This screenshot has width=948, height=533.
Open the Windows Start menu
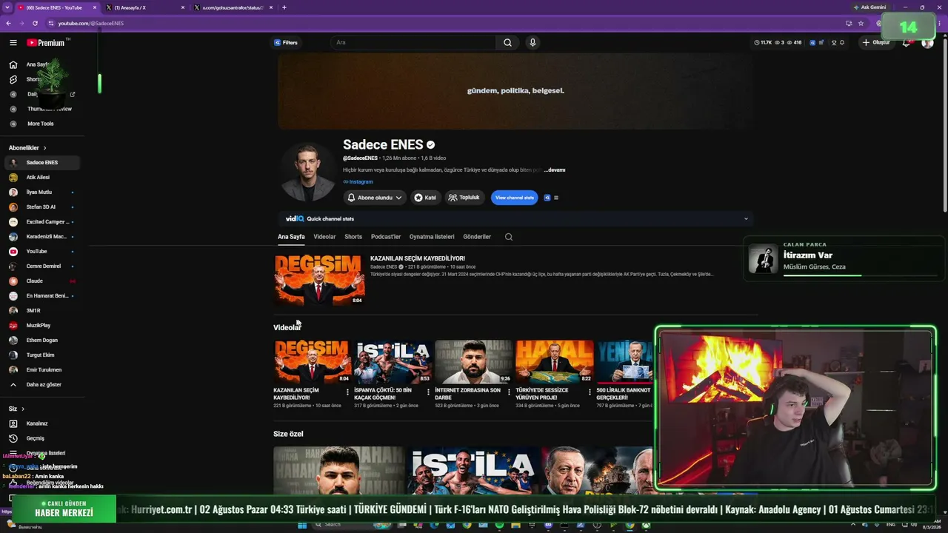click(x=302, y=526)
